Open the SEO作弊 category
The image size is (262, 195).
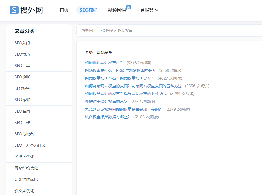tap(39, 100)
